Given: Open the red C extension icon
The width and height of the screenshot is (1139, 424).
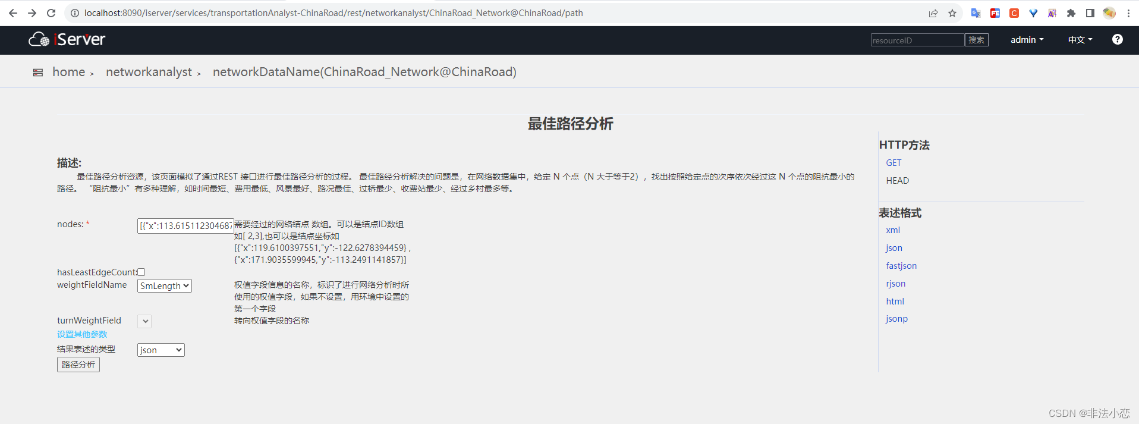Looking at the screenshot, I should [1014, 13].
